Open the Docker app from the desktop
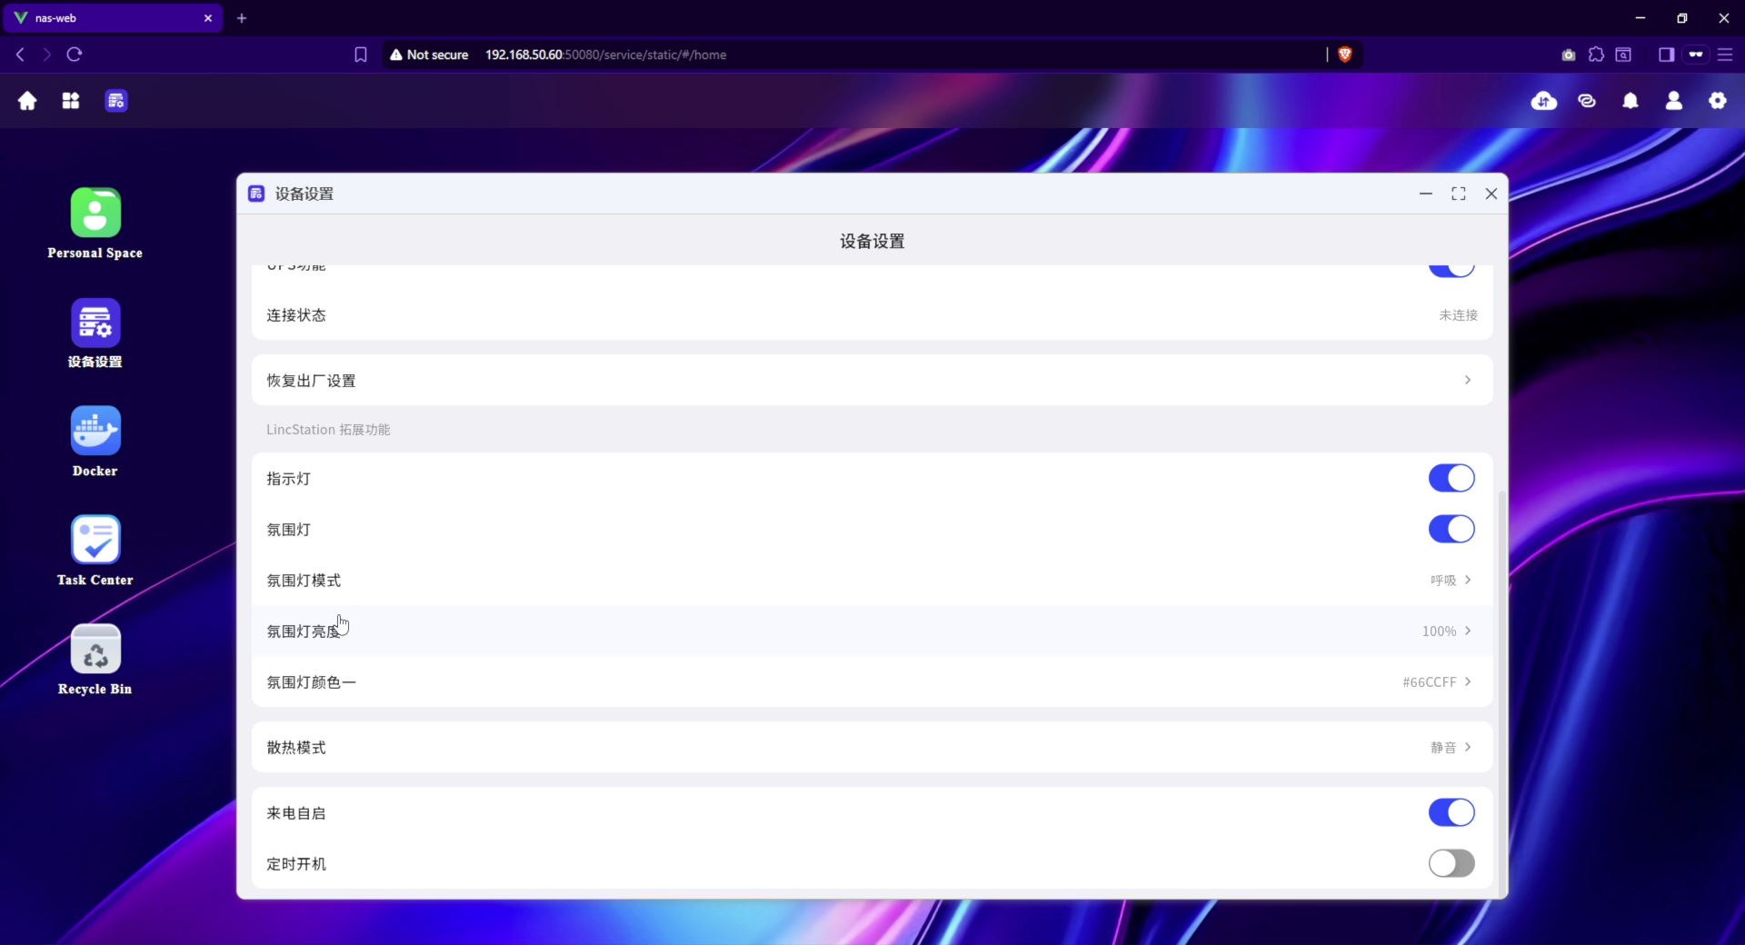Image resolution: width=1745 pixels, height=945 pixels. point(95,431)
